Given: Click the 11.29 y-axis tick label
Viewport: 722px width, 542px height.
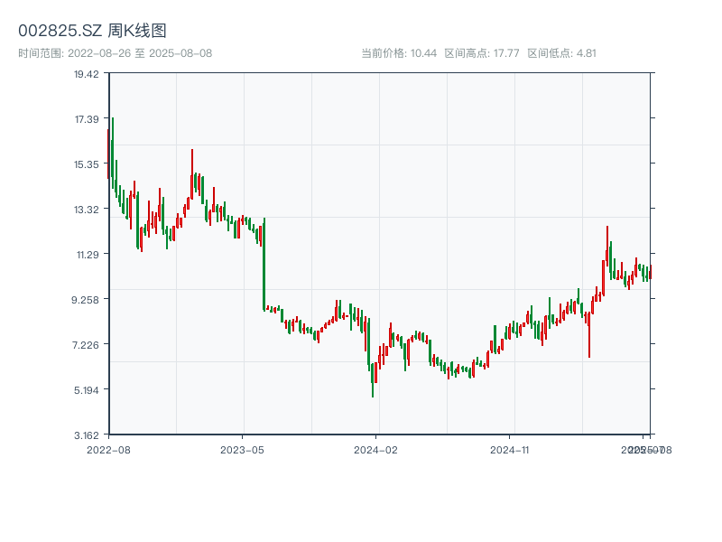Looking at the screenshot, I should pos(87,255).
